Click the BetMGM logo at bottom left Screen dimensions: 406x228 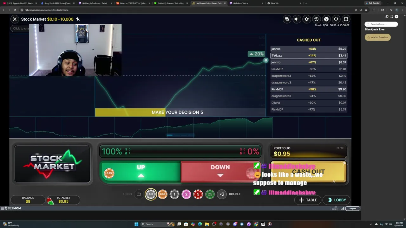13,208
